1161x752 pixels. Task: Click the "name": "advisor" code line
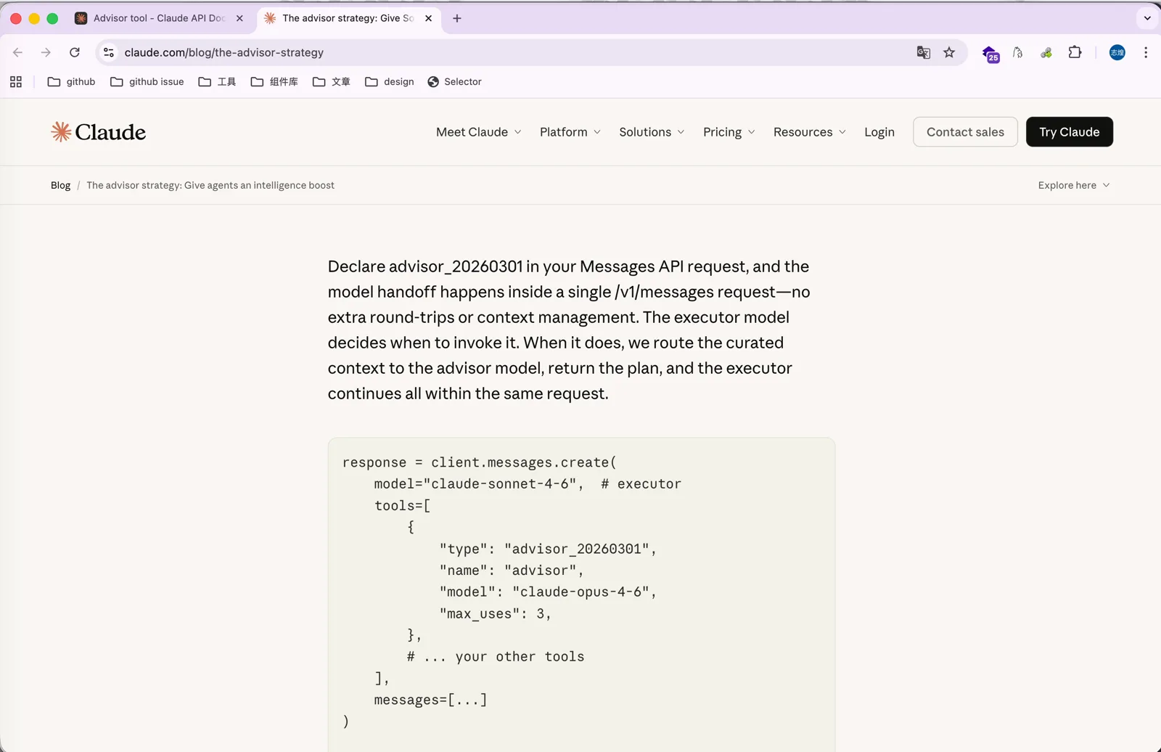(x=512, y=571)
